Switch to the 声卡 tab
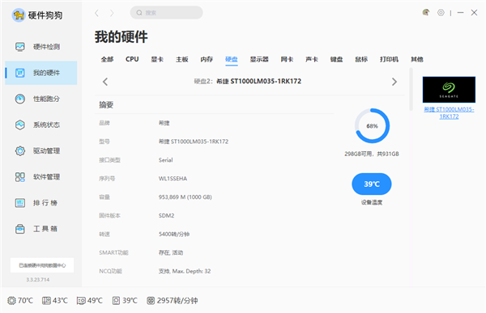Screen dimensions: 486x313 [x=312, y=59]
